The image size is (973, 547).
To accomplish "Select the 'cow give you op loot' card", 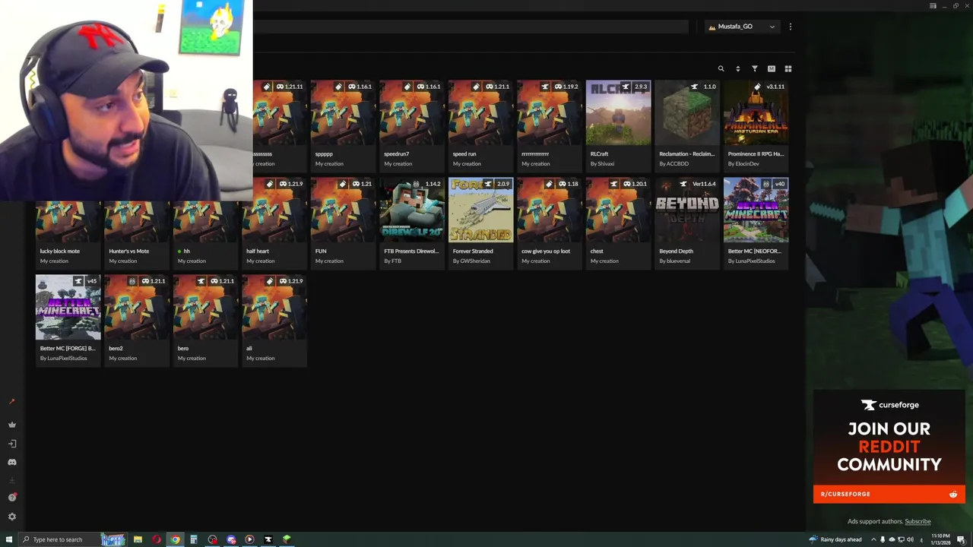I will click(550, 223).
